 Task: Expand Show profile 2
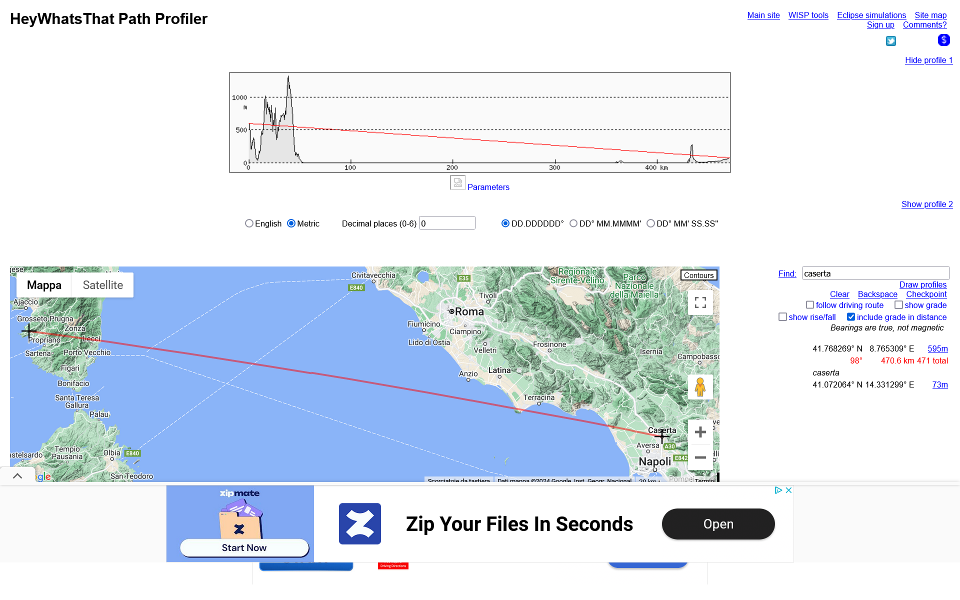[927, 204]
